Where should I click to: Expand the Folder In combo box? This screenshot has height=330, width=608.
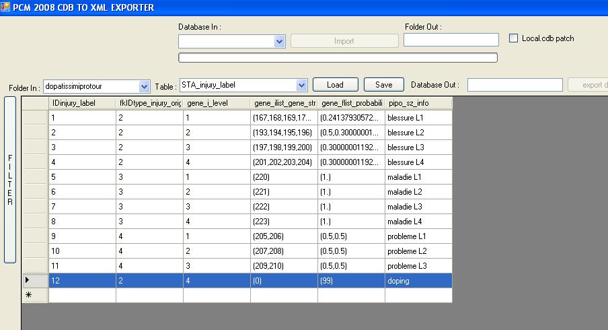click(x=144, y=86)
